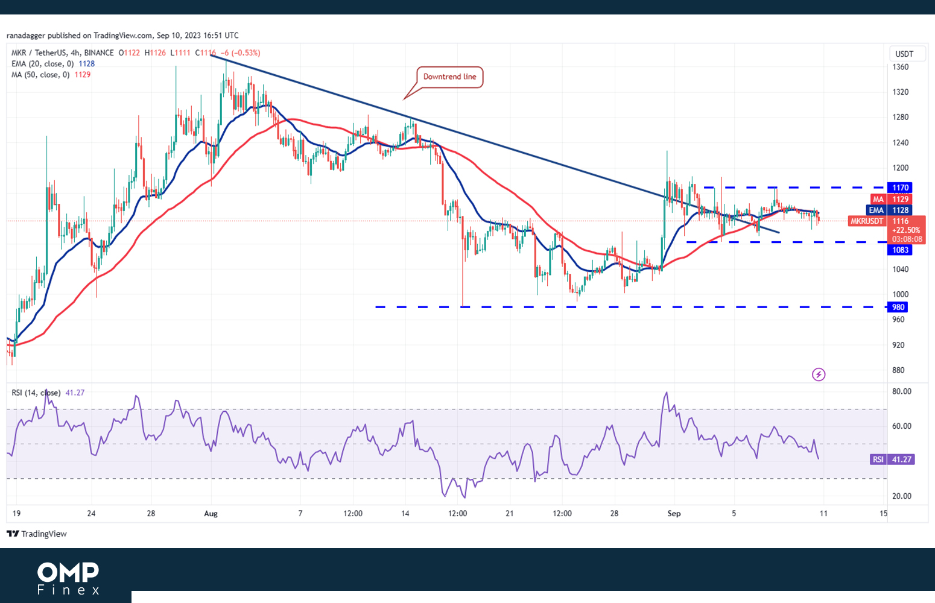This screenshot has height=603, width=935.
Task: Click the 1280 price axis label
Action: (x=901, y=117)
